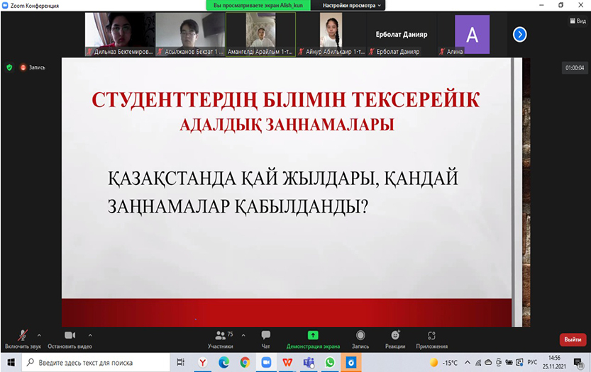591x372 pixels.
Task: Click the green screen-viewing notification bar
Action: coord(262,5)
